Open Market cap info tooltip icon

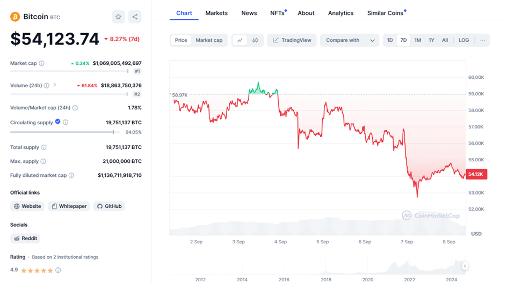(42, 63)
